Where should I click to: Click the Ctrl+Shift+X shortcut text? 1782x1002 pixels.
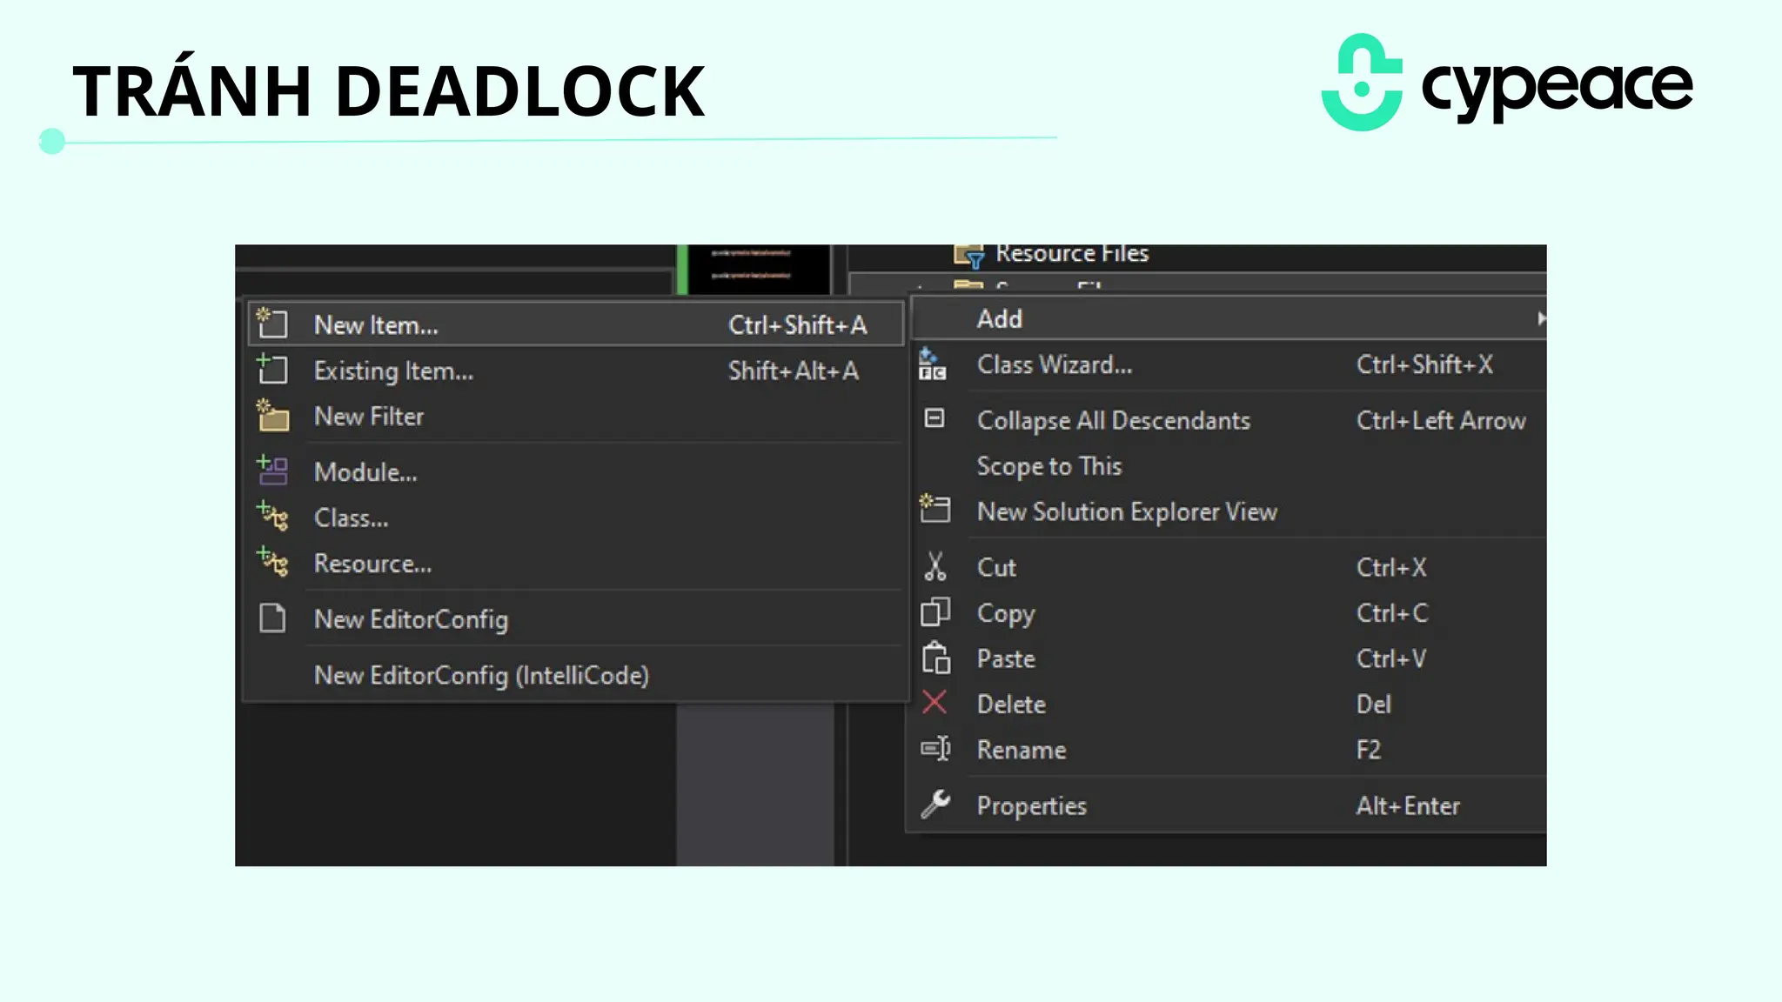(x=1424, y=364)
